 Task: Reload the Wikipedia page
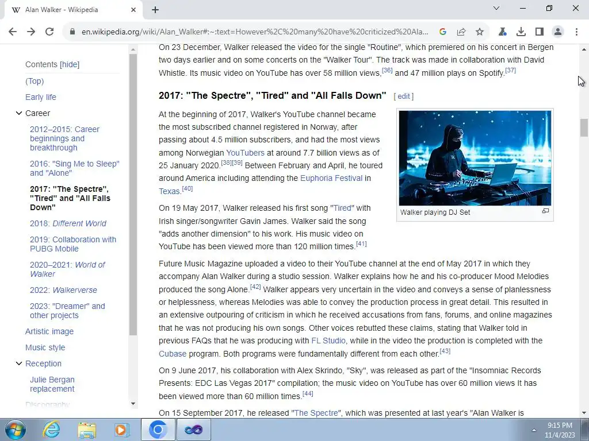[x=49, y=32]
